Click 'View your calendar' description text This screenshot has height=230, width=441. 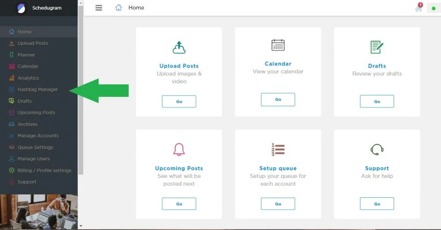click(x=278, y=71)
